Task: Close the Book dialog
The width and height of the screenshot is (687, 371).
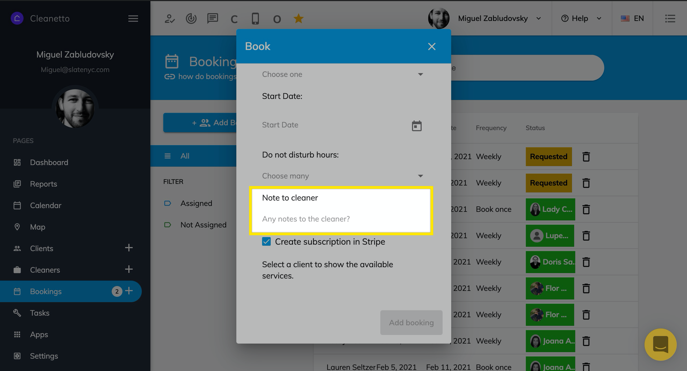Action: (x=432, y=47)
